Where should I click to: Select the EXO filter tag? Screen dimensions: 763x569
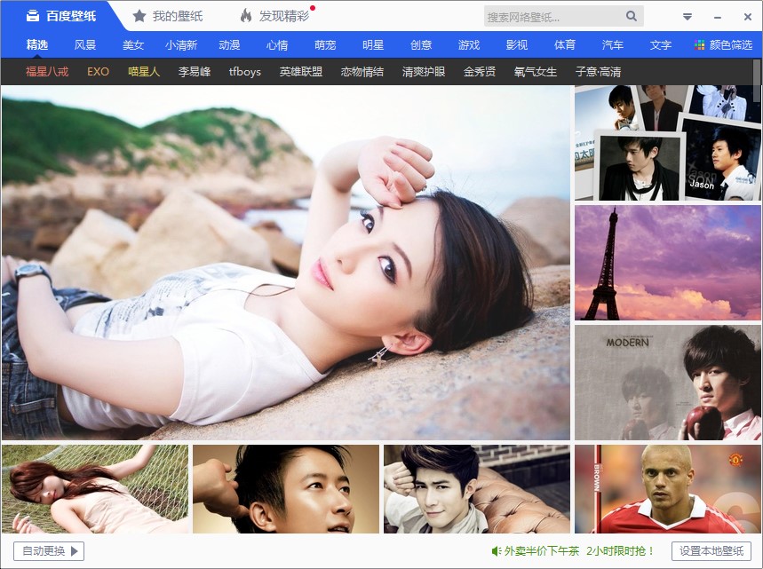tap(97, 72)
